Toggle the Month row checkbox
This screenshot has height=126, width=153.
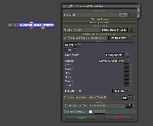pos(131,69)
